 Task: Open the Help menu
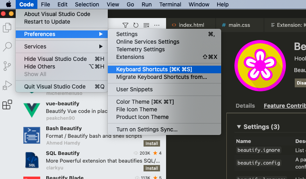point(223,4)
